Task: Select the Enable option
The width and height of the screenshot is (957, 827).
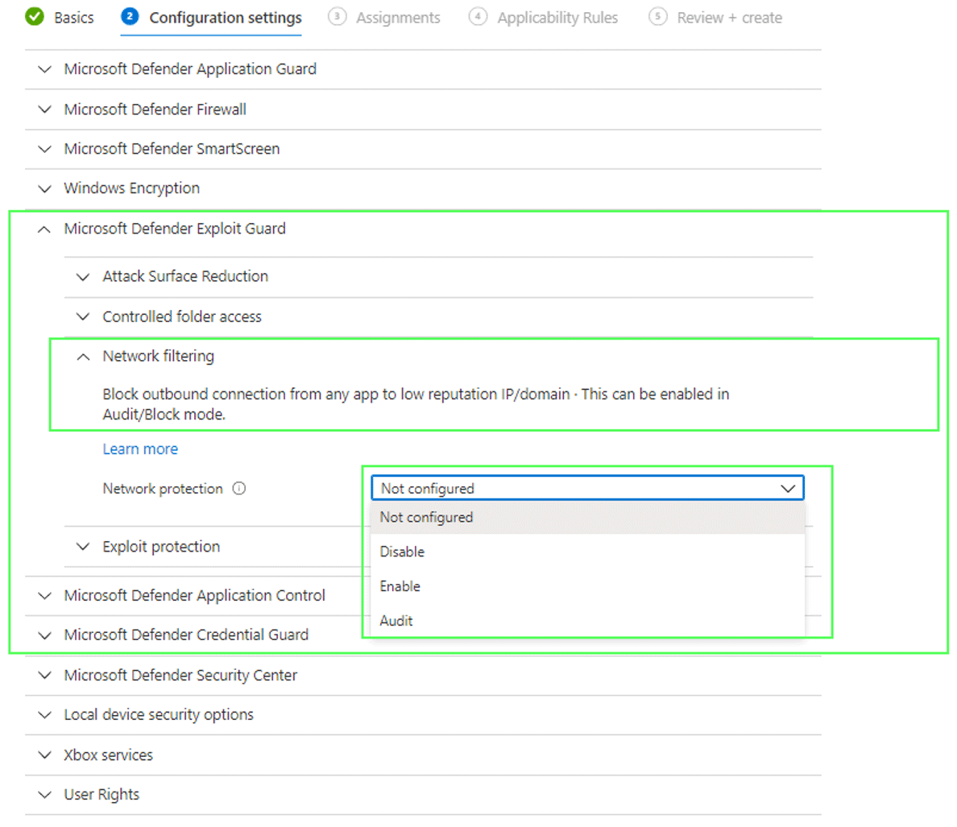Action: click(400, 586)
